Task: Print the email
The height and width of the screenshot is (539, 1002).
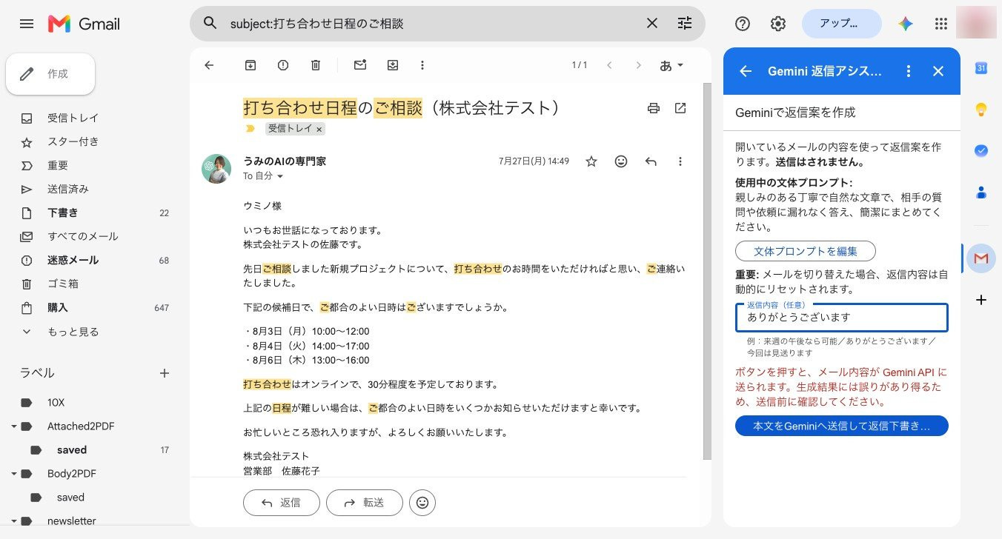Action: (654, 108)
